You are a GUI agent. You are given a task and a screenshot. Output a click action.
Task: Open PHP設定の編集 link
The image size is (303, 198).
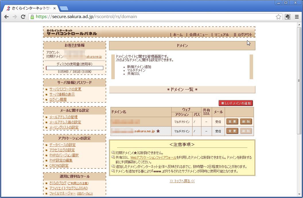tap(61, 160)
